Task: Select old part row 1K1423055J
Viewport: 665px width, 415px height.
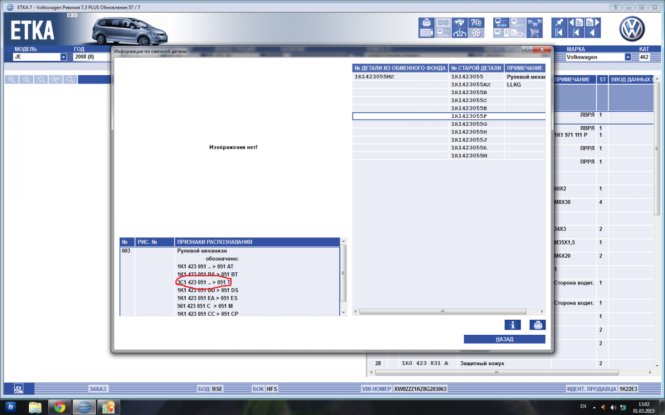Action: [x=469, y=140]
